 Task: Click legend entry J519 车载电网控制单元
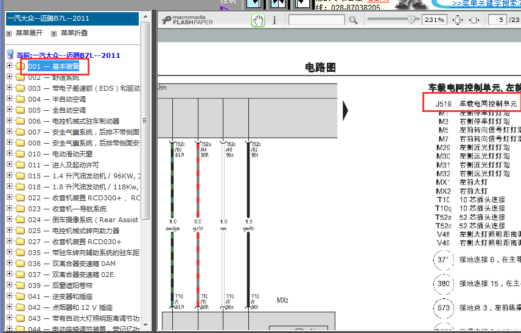click(x=476, y=103)
